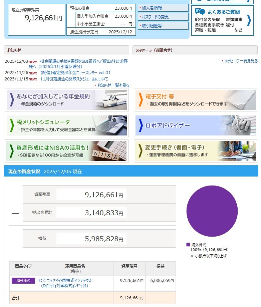261x307 pixels.
Task: Open the よくあるご質問 panel
Action: click(x=222, y=20)
